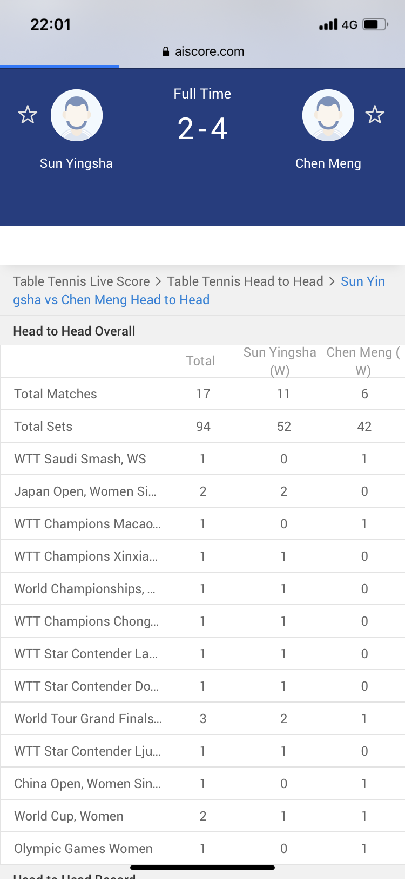Select the Japan Open, Women Singles row
405x879 pixels.
[202, 491]
